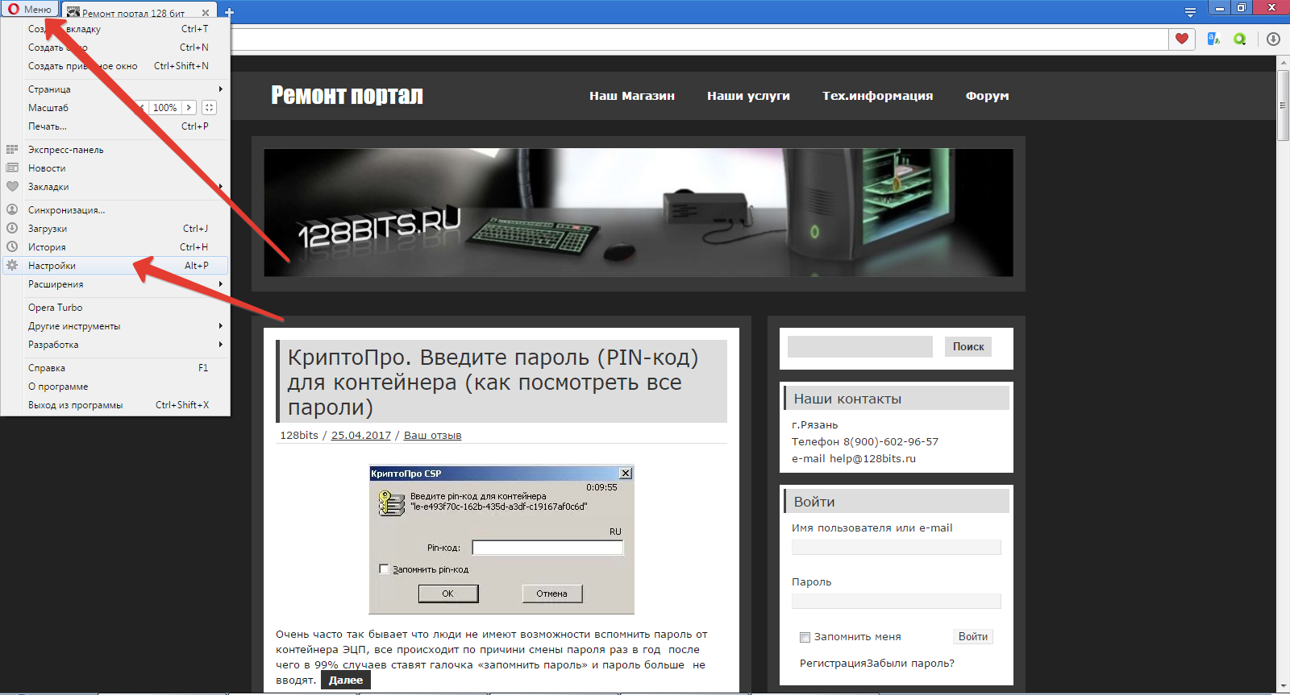
Task: Open the tab menu icon at top right
Action: coord(1190,12)
